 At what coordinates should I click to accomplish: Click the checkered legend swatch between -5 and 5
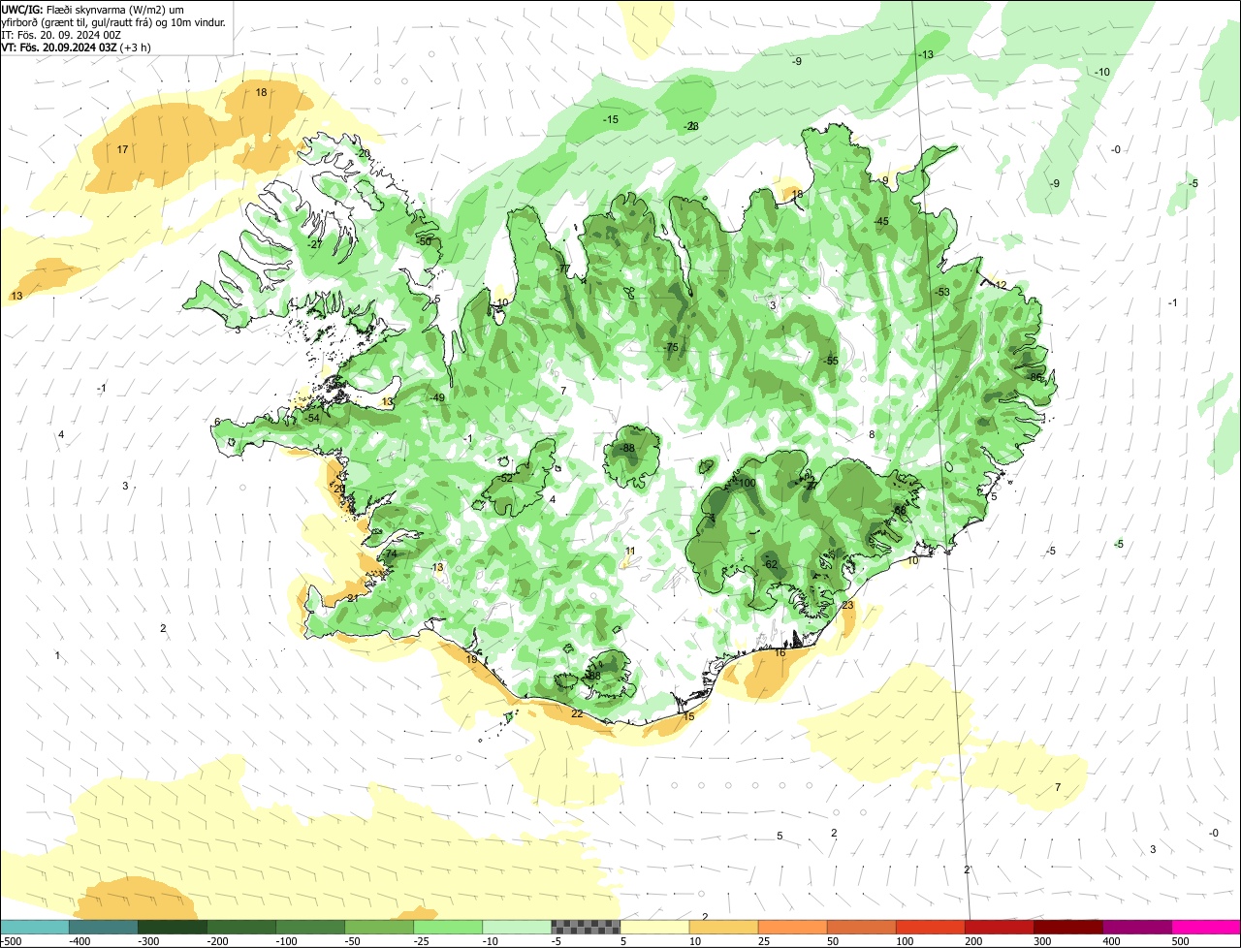586,927
